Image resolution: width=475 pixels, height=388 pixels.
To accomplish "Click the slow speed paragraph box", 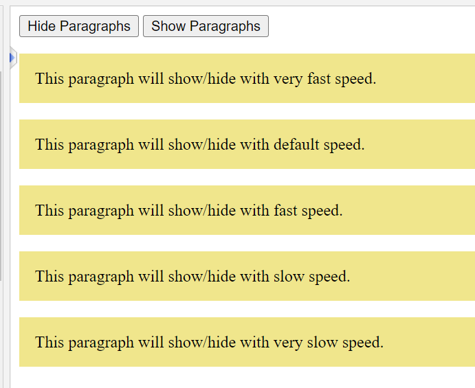I will [x=247, y=276].
